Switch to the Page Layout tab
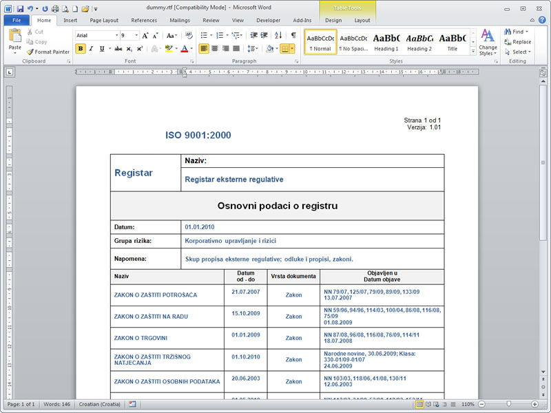Viewport: 551px width, 413px height. pos(104,21)
